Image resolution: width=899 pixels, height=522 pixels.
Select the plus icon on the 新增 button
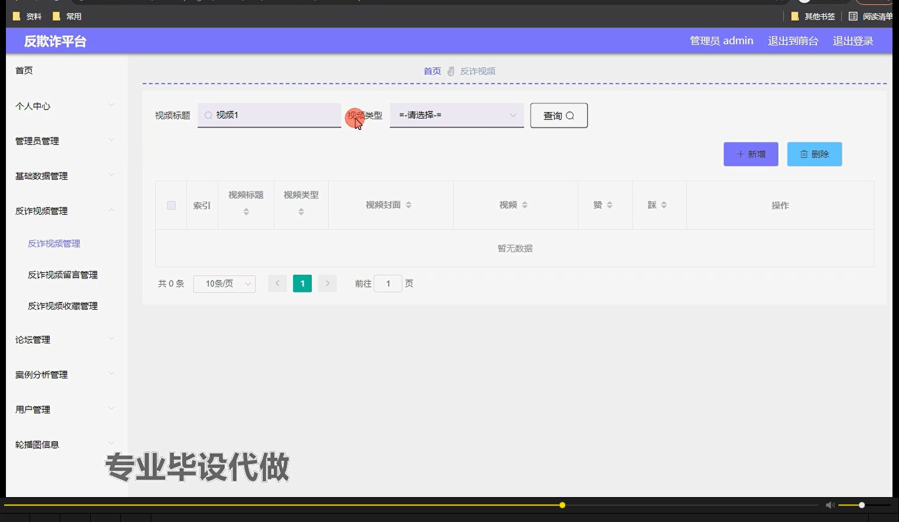tap(740, 154)
